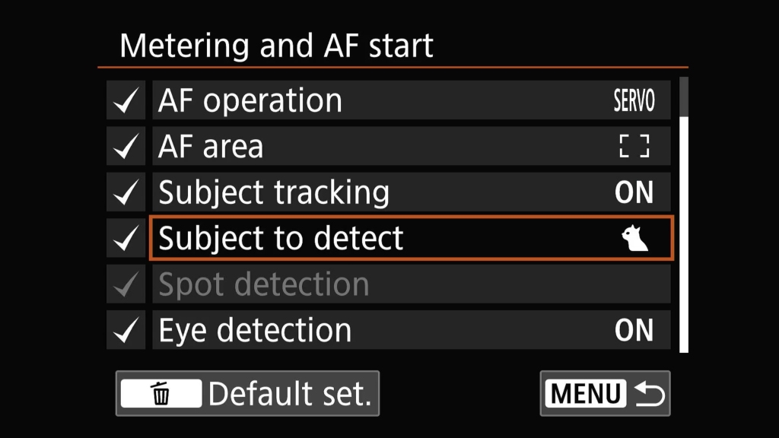Open the AF operation menu item
Image resolution: width=779 pixels, height=438 pixels.
[x=412, y=100]
